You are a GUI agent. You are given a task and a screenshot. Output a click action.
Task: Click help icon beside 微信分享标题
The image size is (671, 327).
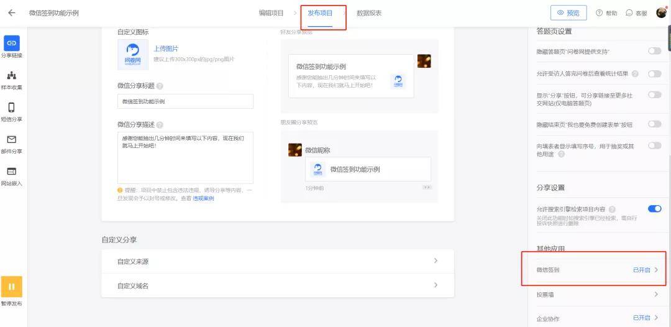point(160,86)
